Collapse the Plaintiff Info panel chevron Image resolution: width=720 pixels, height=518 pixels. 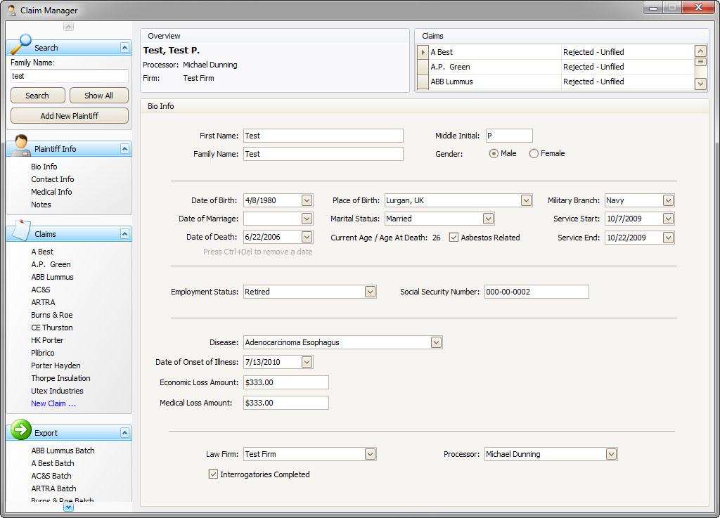click(124, 149)
